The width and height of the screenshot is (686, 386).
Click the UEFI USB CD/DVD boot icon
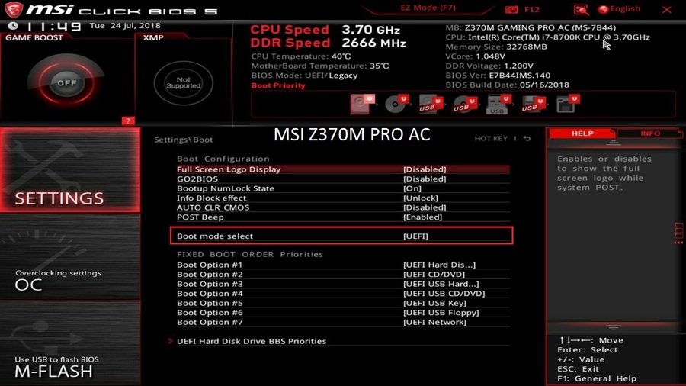point(465,105)
